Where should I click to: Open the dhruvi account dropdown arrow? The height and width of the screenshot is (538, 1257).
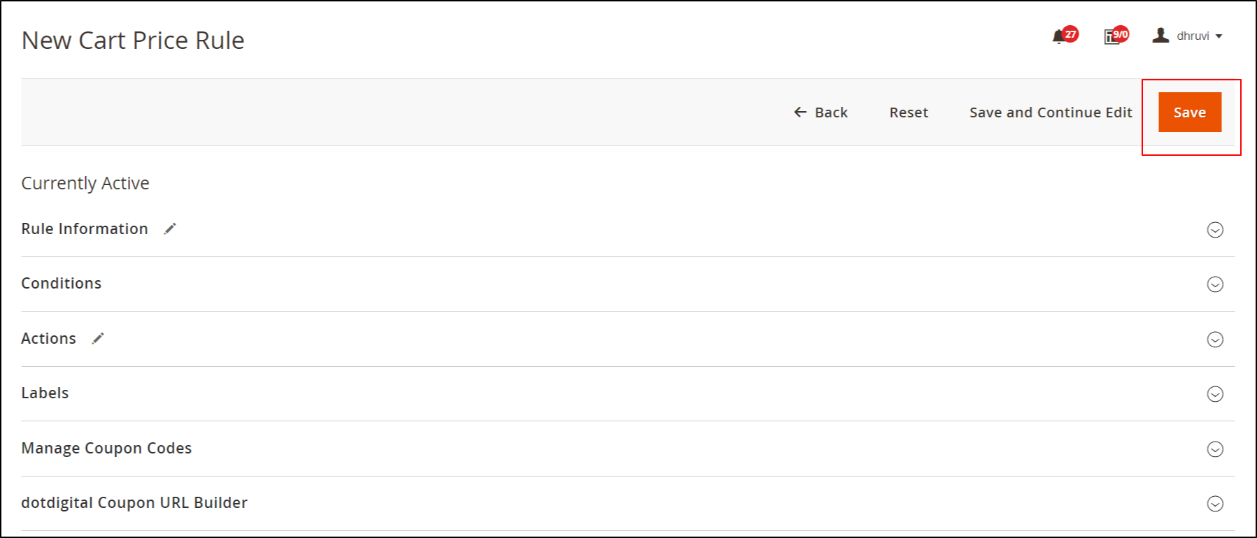click(x=1219, y=36)
